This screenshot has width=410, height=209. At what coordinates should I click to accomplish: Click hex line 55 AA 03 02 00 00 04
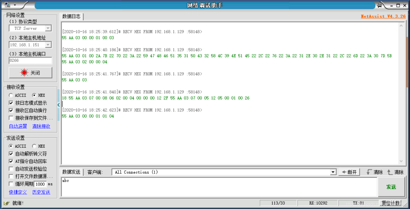85,62
